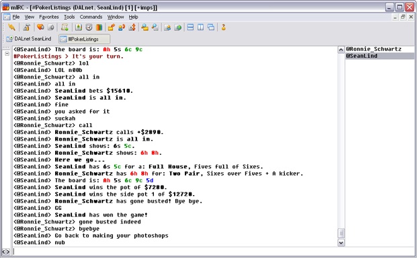Click "Ronnie_Schwartz calls +$2890." line
Screen dimensions: 418x259
(109, 132)
